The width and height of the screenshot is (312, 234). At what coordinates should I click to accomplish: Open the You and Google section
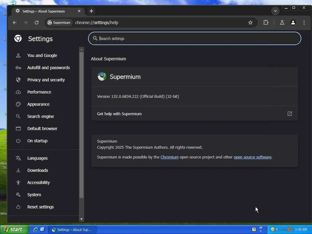(x=42, y=55)
